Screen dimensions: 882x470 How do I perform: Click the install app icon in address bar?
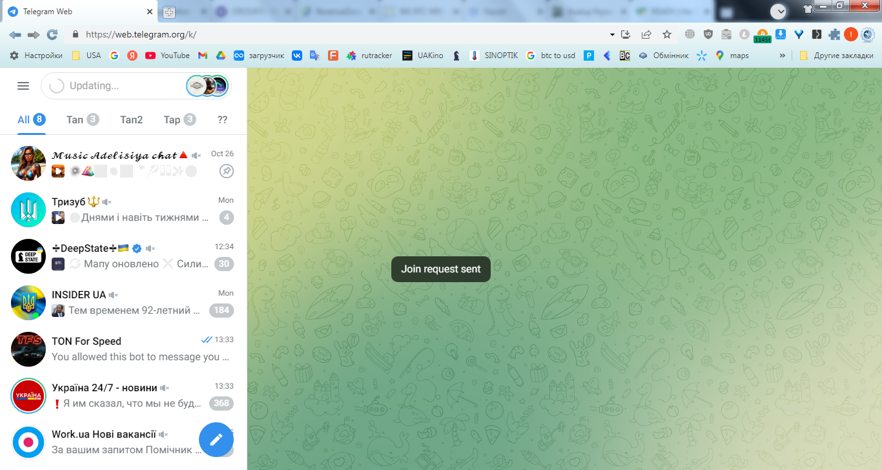click(626, 34)
